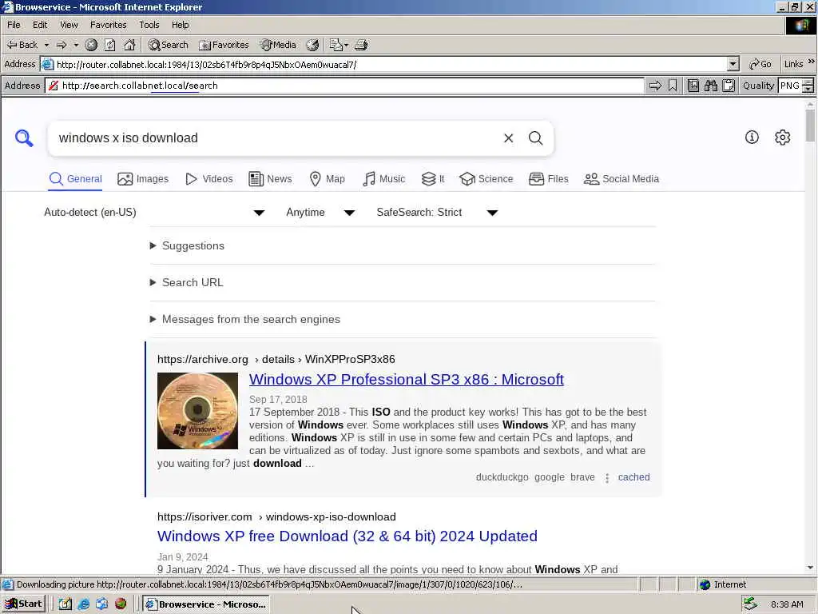Image resolution: width=818 pixels, height=614 pixels.
Task: Submit search using the magnifier button
Action: pos(536,138)
